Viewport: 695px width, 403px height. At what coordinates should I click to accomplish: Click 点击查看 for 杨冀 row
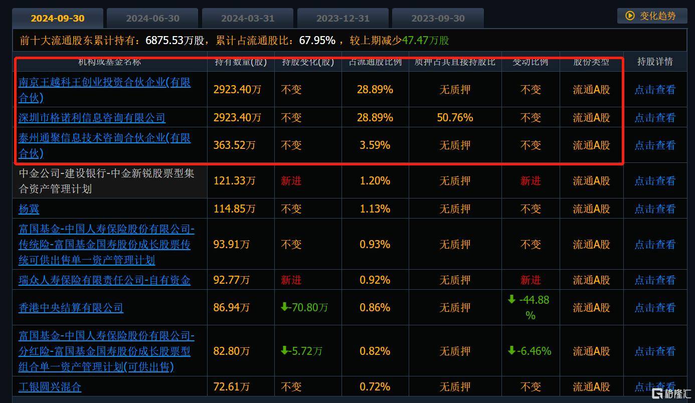click(x=655, y=209)
